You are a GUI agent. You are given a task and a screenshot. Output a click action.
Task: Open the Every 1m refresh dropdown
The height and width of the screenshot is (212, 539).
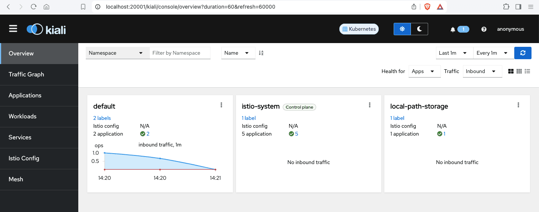[494, 53]
